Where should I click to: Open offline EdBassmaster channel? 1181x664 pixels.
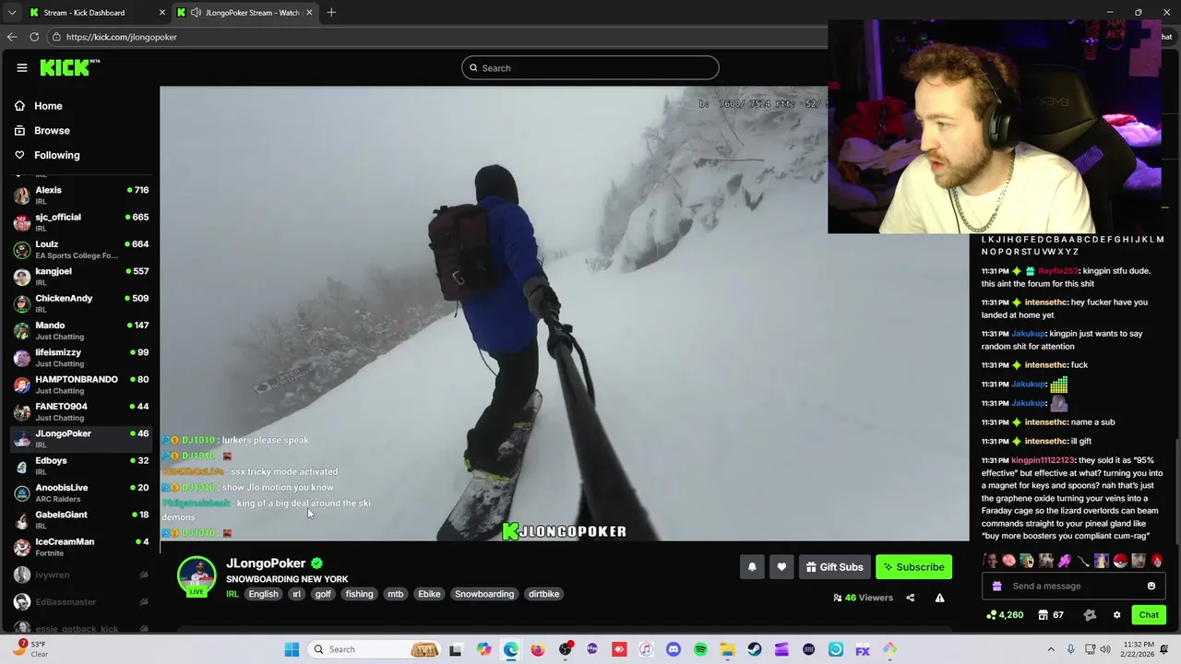[x=80, y=601]
